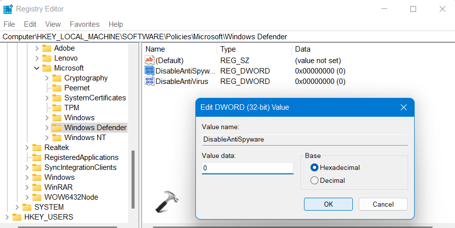Screen dimensions: 455x228
Task: Click the (Default) string value icon
Action: tap(150, 61)
